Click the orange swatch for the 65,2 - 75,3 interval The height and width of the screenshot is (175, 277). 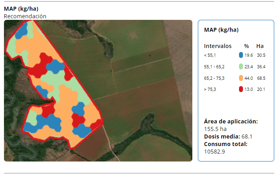[x=241, y=78]
